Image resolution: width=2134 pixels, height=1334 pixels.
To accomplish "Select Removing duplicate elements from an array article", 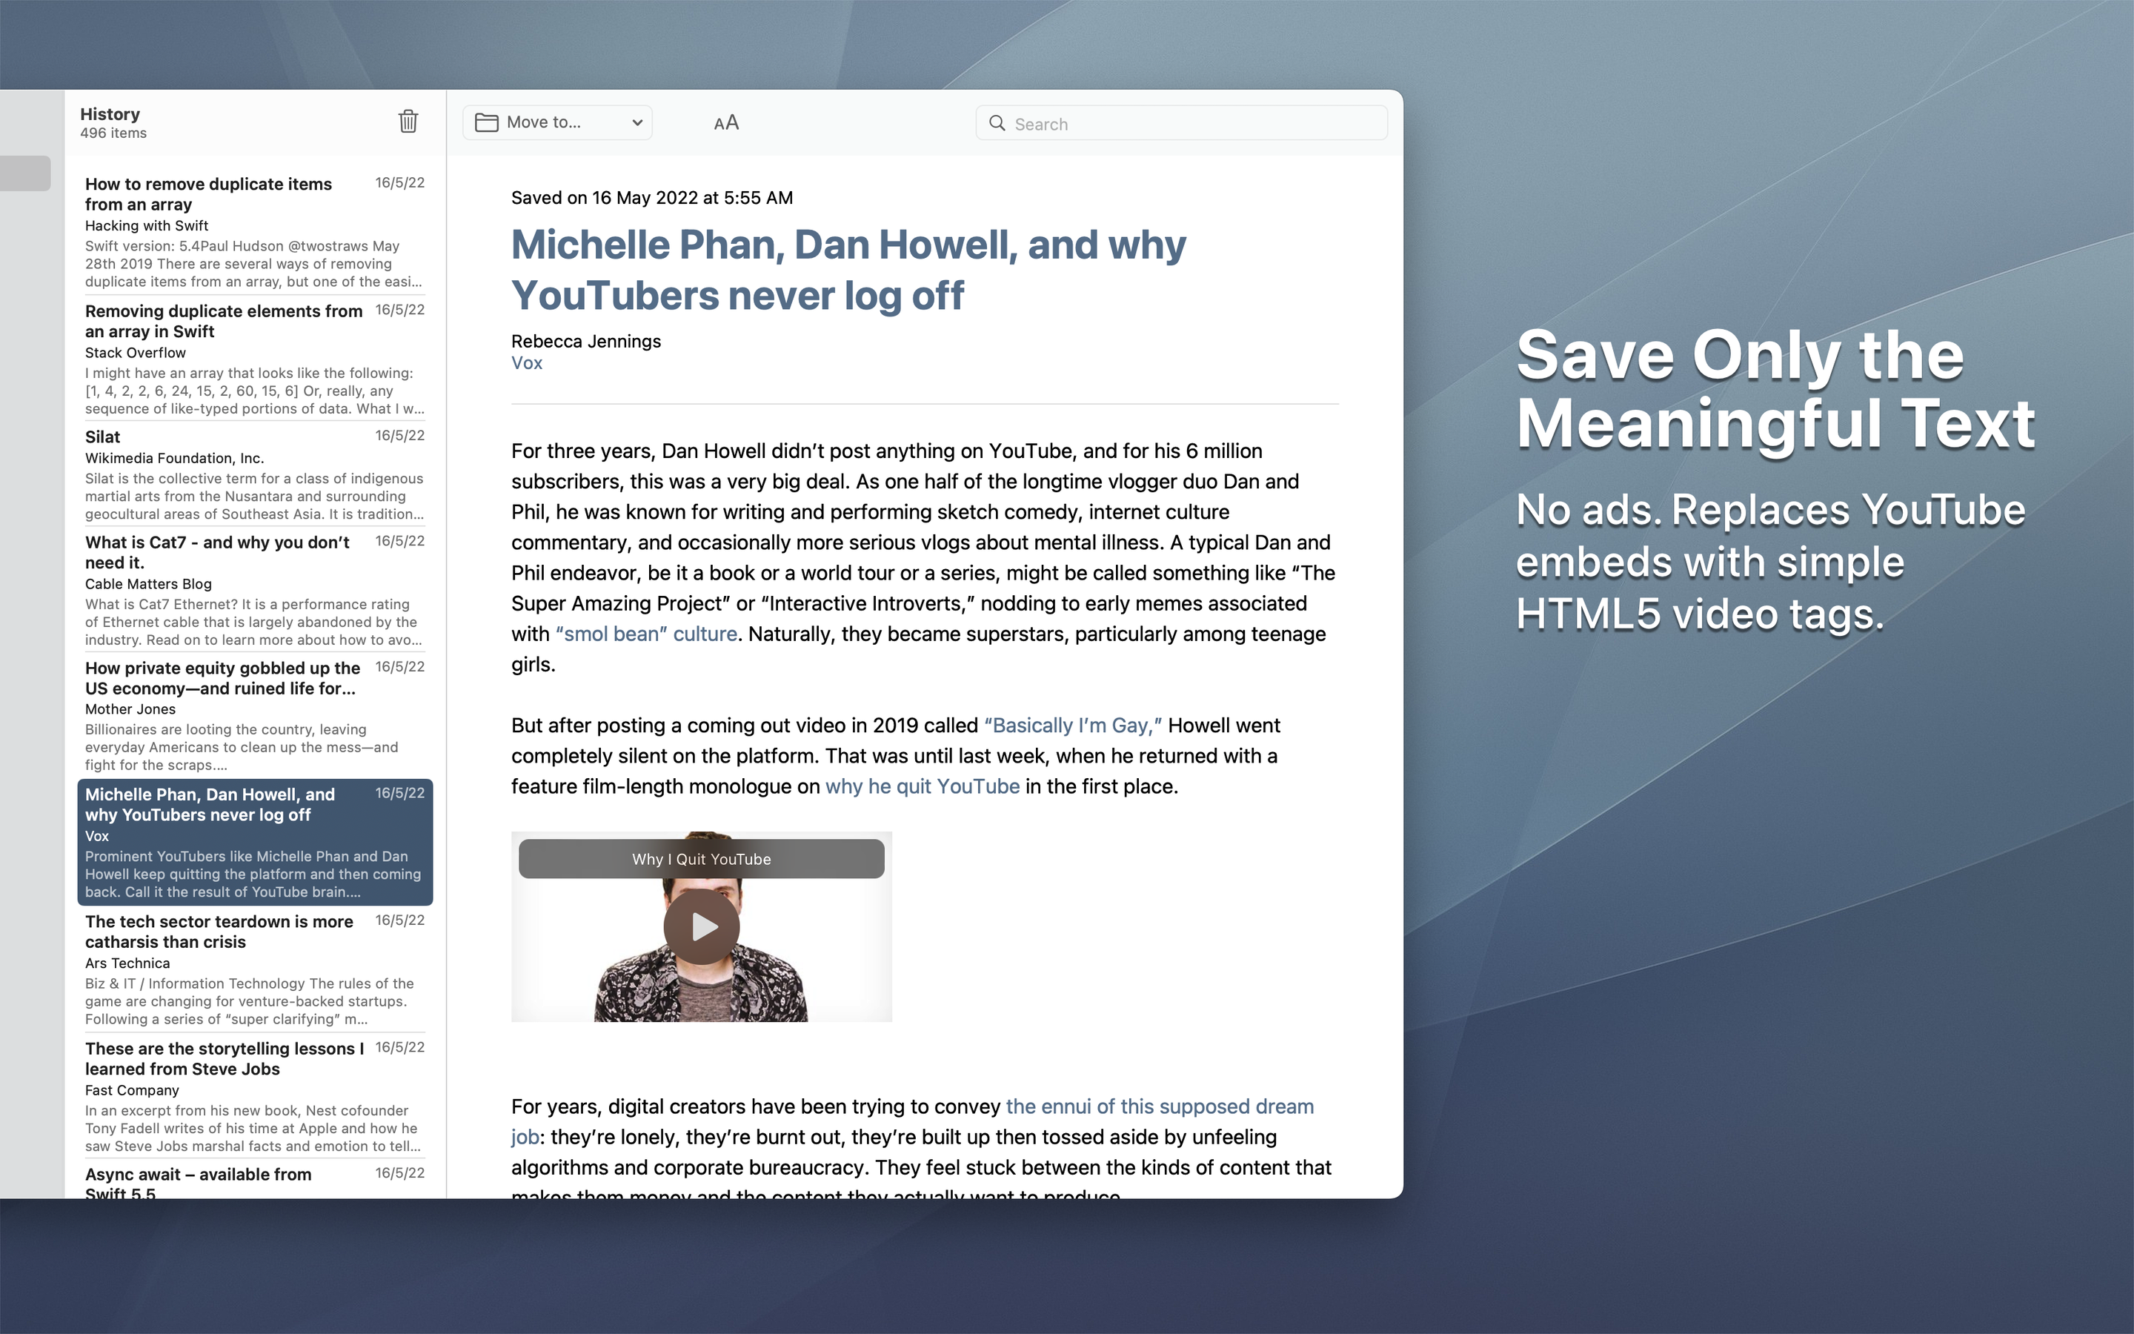I will pyautogui.click(x=255, y=358).
